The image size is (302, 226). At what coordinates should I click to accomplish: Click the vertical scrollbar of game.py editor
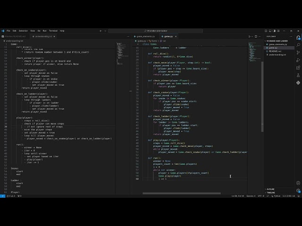[262, 97]
